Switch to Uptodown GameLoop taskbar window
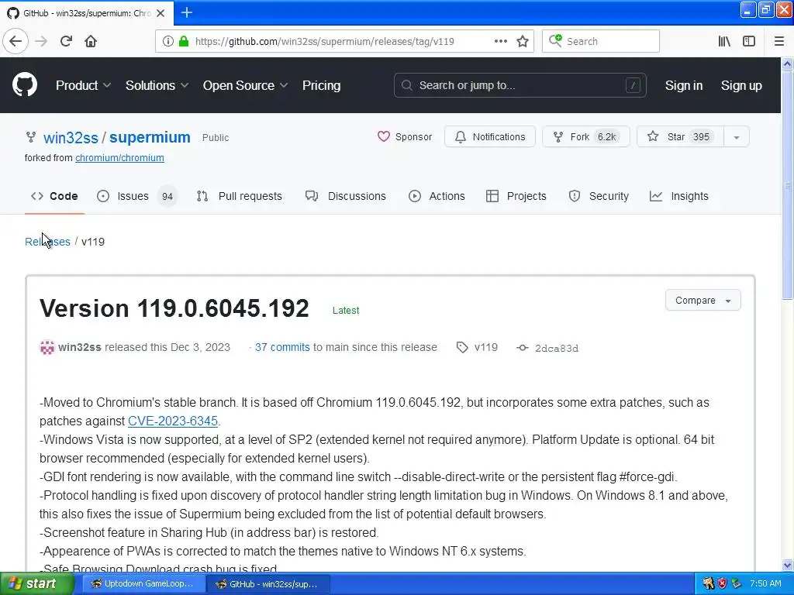 (x=143, y=583)
